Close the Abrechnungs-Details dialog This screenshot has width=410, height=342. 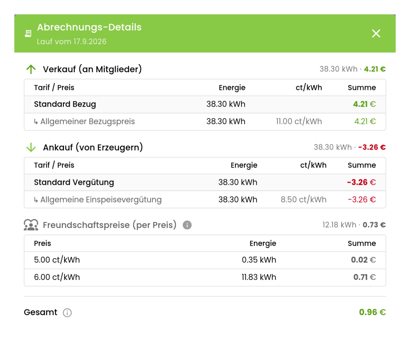click(x=376, y=34)
